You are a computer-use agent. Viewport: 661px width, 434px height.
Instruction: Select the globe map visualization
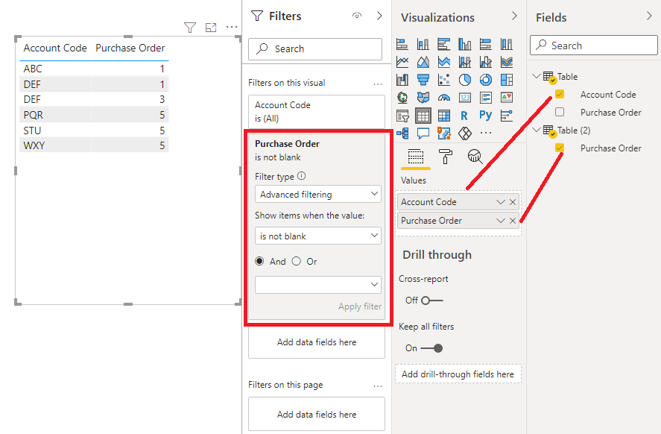[x=402, y=98]
